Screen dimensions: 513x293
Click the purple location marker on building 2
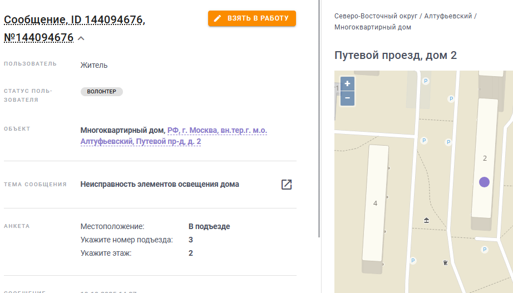point(484,182)
